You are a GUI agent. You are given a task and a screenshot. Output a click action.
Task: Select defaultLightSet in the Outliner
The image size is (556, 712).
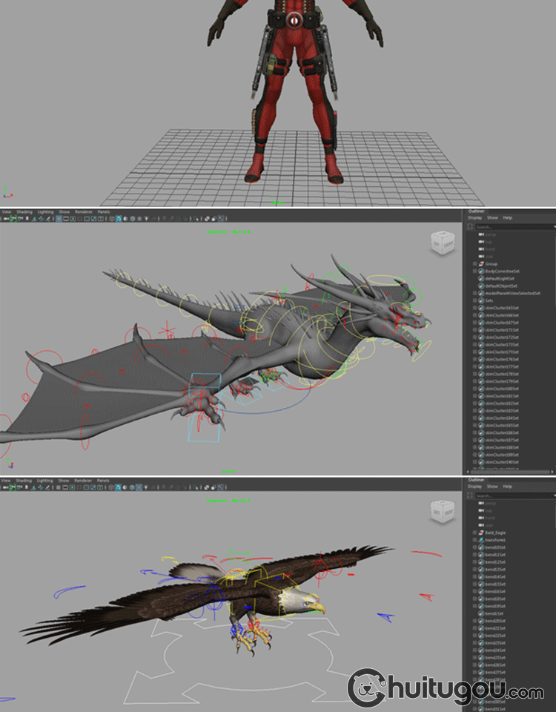(500, 279)
